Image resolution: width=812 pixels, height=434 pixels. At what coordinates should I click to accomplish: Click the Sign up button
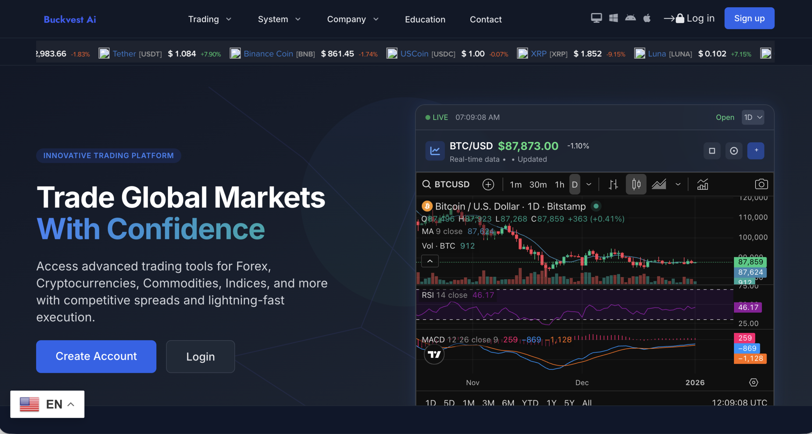(749, 18)
